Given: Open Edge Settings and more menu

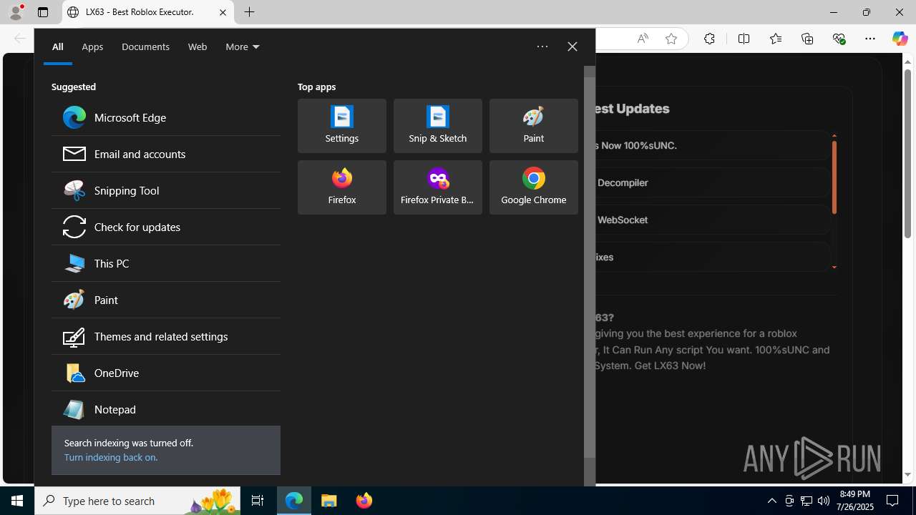Looking at the screenshot, I should pos(870,39).
